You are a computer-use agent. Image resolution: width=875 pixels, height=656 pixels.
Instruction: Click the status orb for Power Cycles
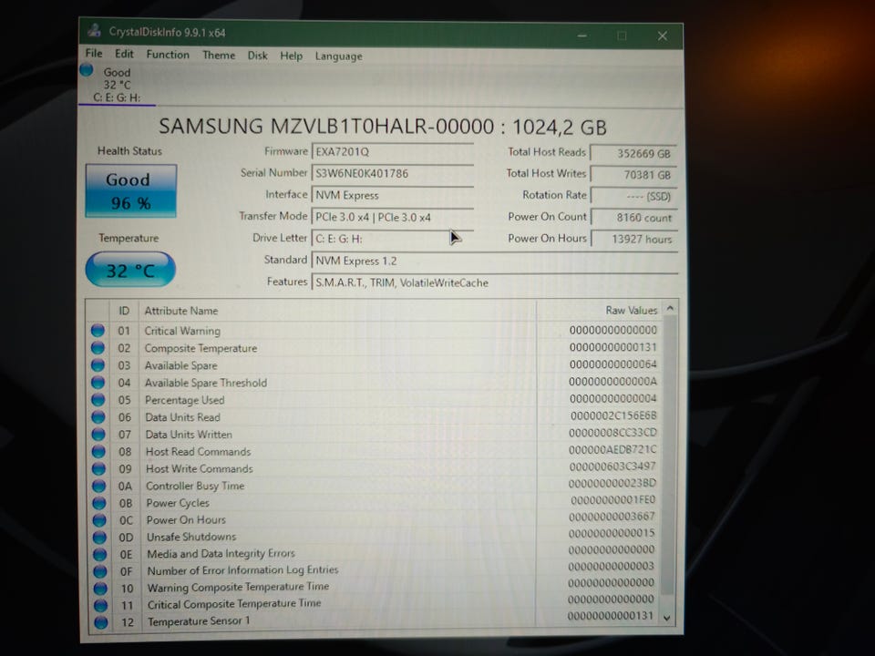pos(99,503)
